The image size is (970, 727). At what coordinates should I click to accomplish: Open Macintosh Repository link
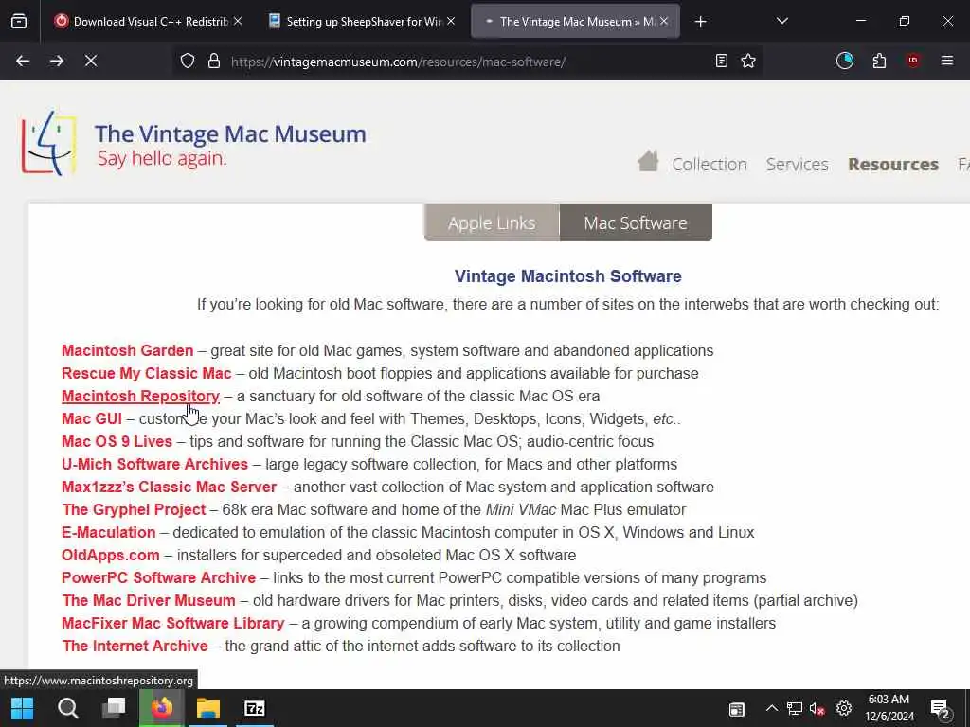(x=140, y=396)
